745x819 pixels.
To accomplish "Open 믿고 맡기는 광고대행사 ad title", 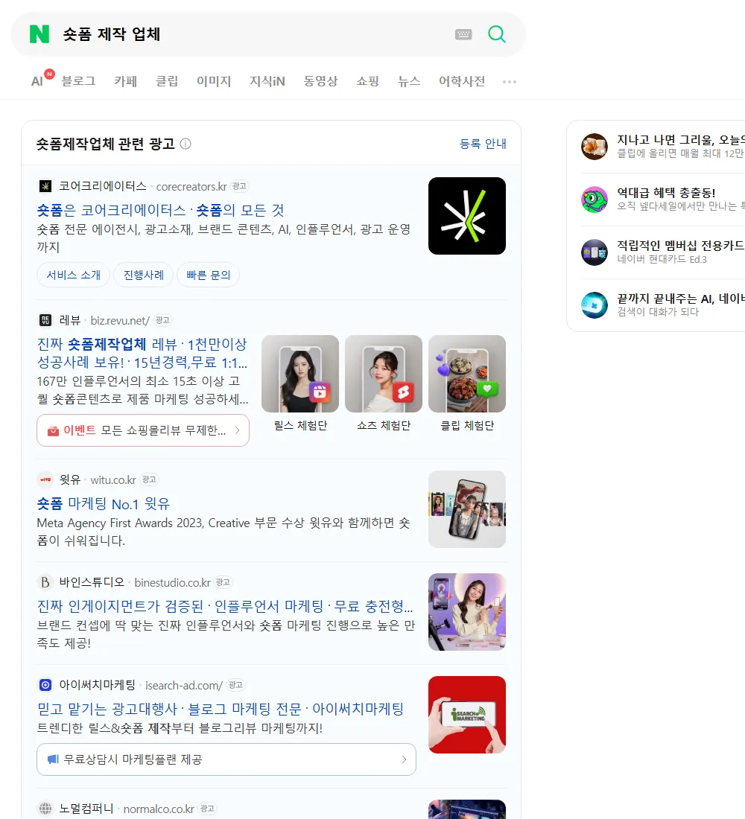I will tap(220, 709).
